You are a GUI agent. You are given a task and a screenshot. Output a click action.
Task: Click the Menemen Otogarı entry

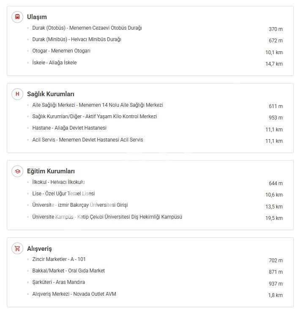pyautogui.click(x=61, y=51)
